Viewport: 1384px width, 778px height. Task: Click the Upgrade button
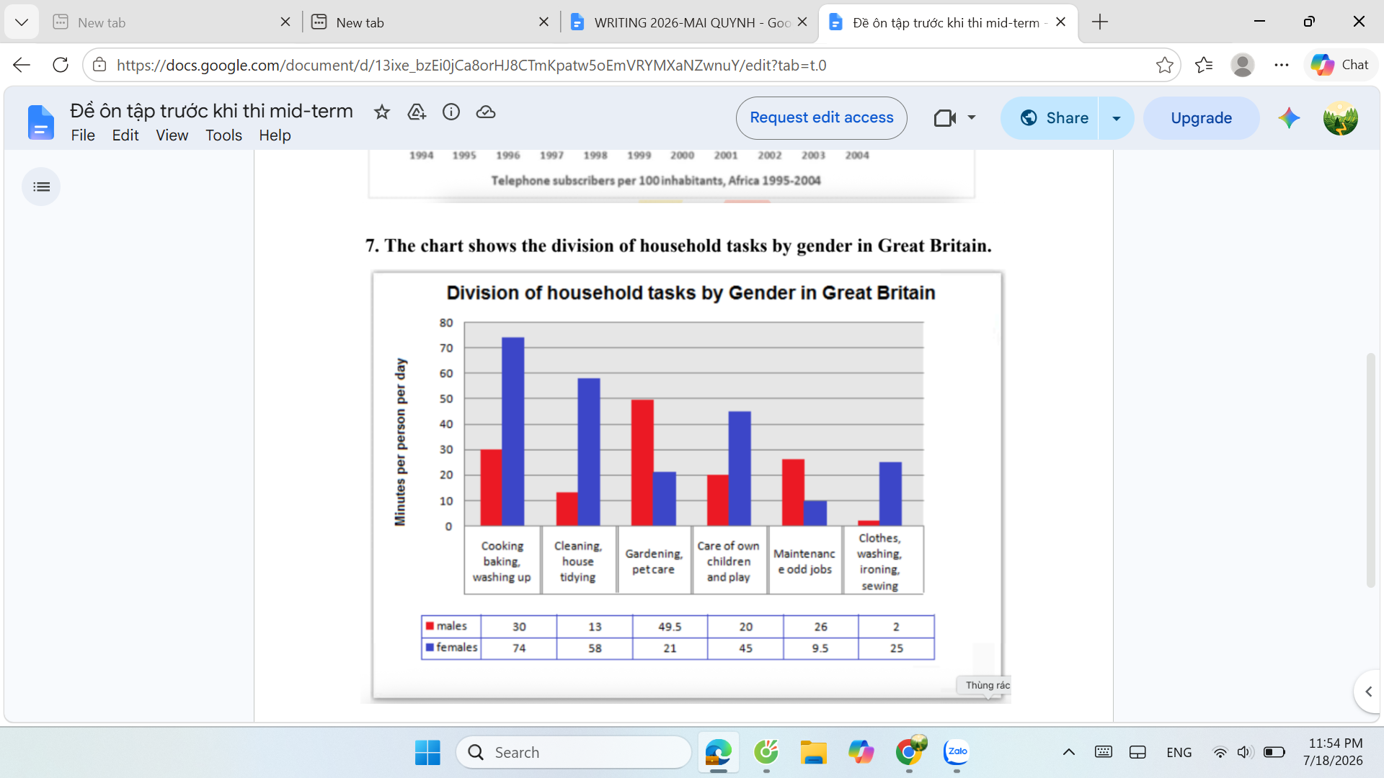pos(1201,118)
